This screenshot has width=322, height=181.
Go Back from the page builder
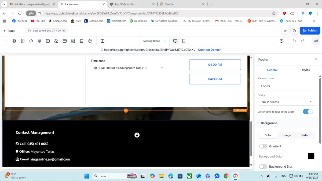pyautogui.click(x=9, y=31)
